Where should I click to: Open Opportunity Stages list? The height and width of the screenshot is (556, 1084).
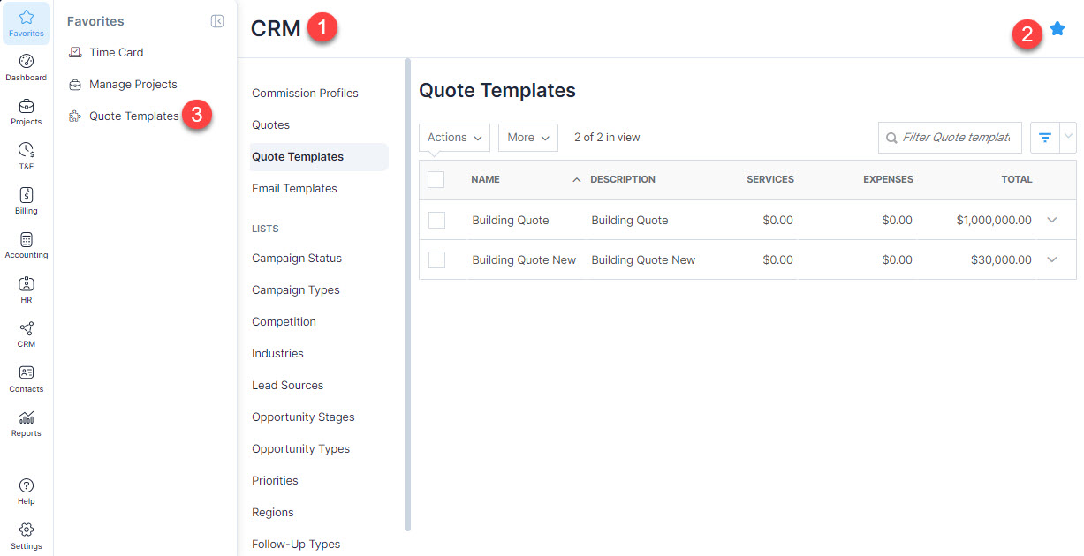pos(303,417)
